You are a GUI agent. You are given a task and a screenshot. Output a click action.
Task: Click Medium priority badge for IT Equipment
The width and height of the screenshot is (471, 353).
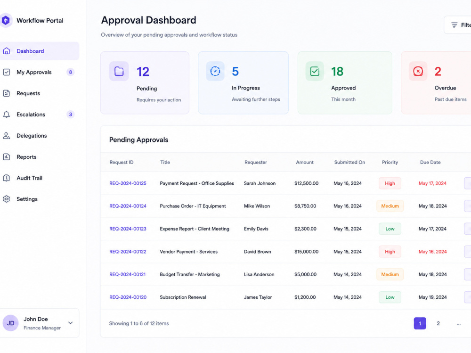coord(390,206)
